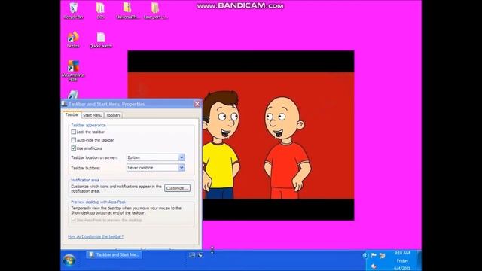Viewport: 482px width, 271px height.
Task: Open the partially hidden shortcut below AVG
Action: (73, 94)
